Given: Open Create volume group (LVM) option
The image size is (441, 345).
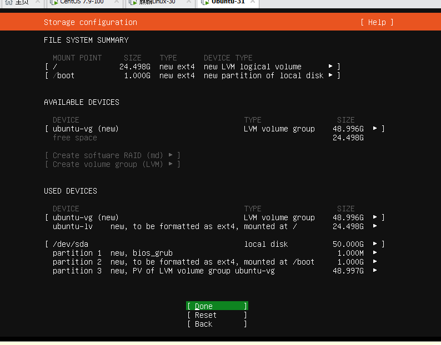Looking at the screenshot, I should pos(113,164).
